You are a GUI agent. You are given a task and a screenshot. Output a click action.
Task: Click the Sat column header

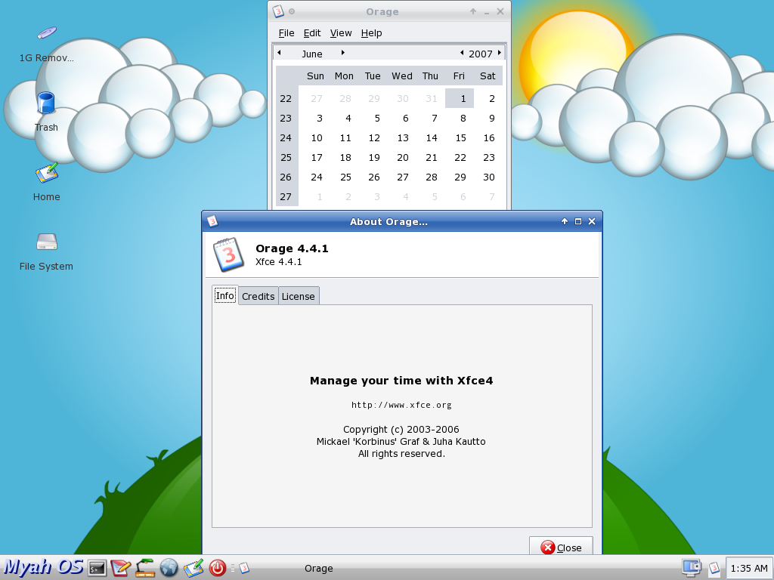(488, 76)
